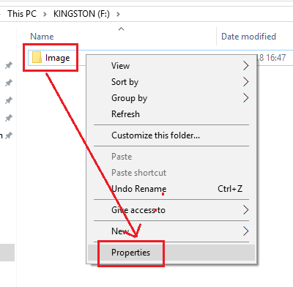Click the fifth quick access pin icon
The width and height of the screenshot is (293, 287).
click(9, 135)
